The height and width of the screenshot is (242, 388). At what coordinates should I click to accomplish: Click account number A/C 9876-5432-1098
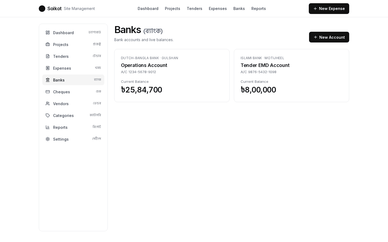point(258,72)
